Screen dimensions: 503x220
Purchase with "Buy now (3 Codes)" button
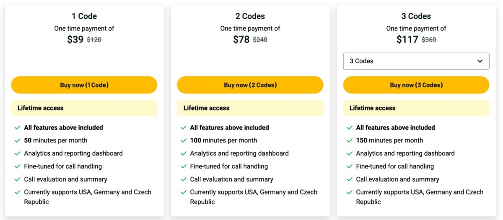416,85
